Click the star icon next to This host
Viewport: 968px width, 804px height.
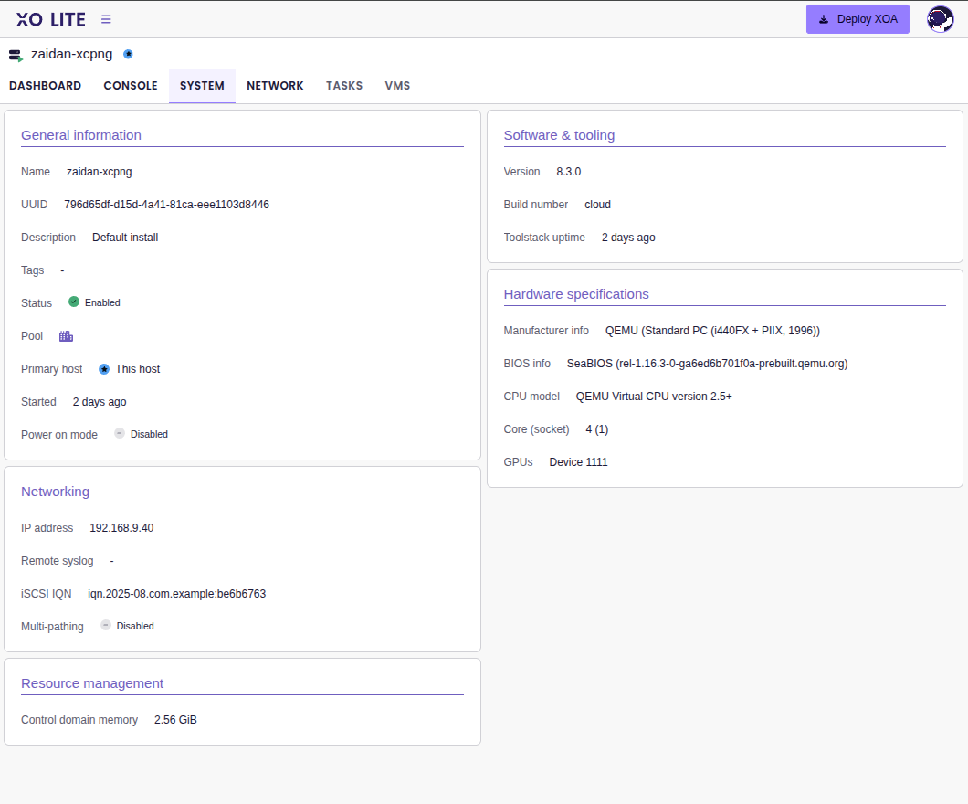(104, 369)
